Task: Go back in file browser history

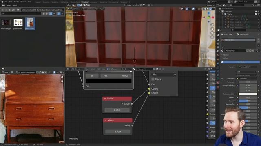Action: click(3, 10)
